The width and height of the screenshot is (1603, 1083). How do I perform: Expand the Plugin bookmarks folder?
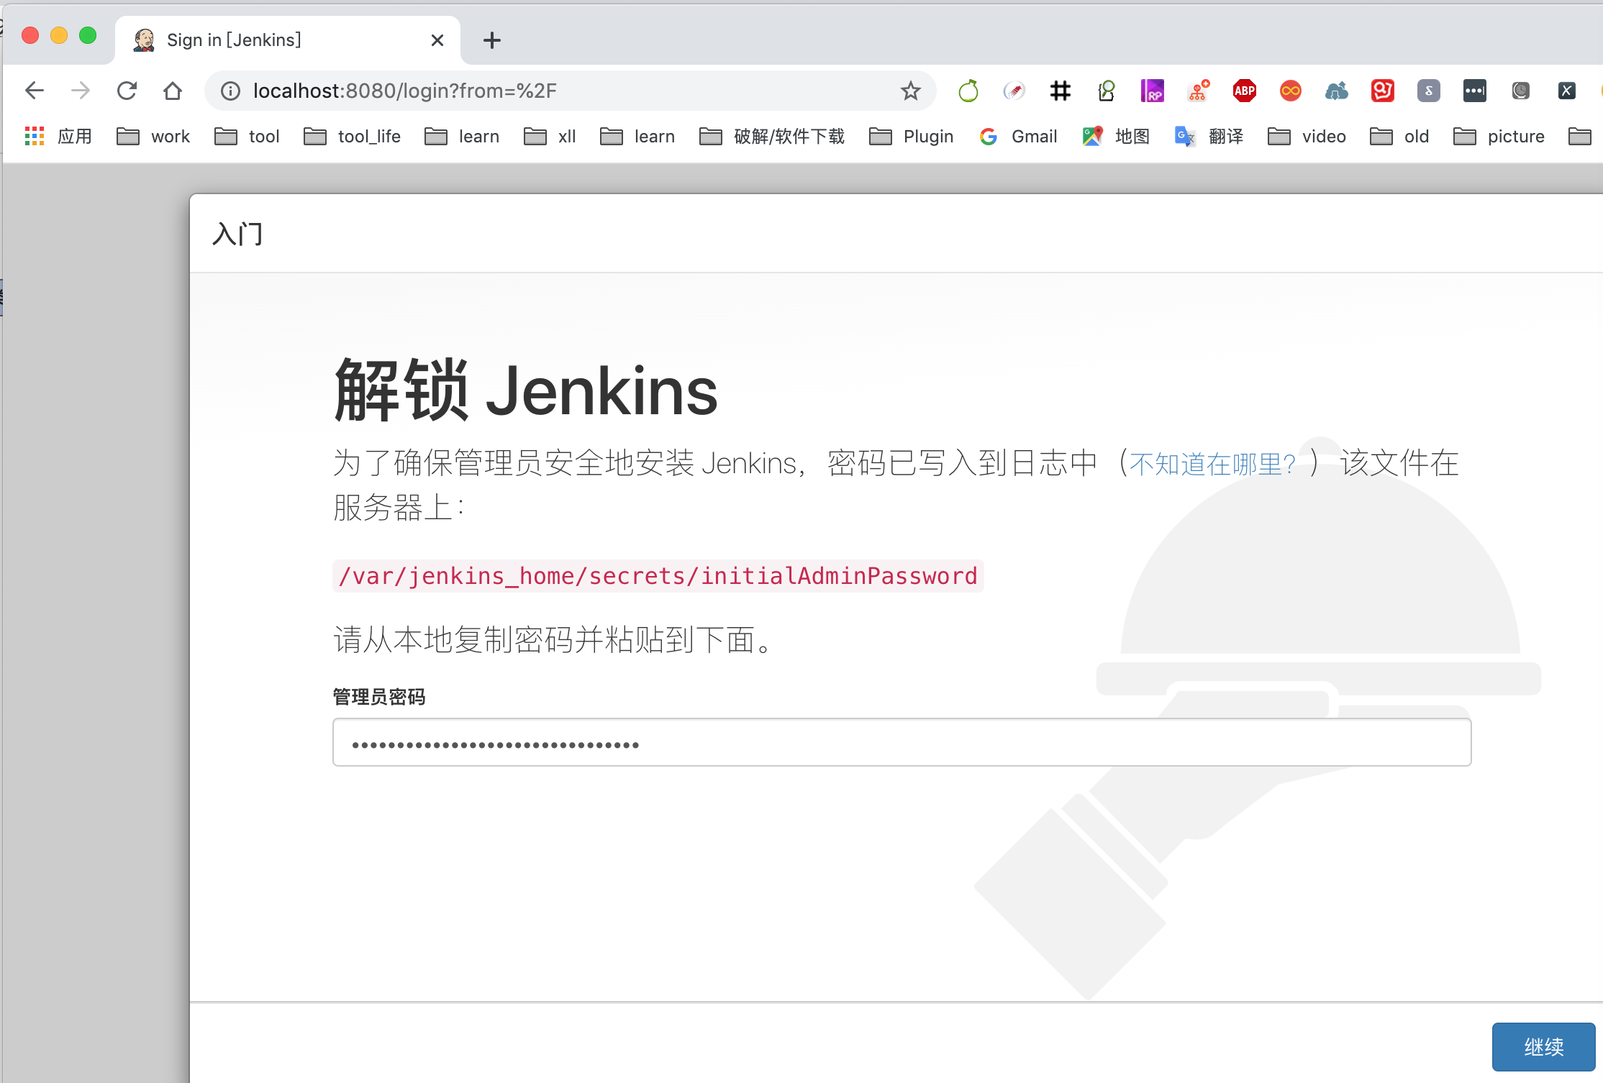click(912, 137)
